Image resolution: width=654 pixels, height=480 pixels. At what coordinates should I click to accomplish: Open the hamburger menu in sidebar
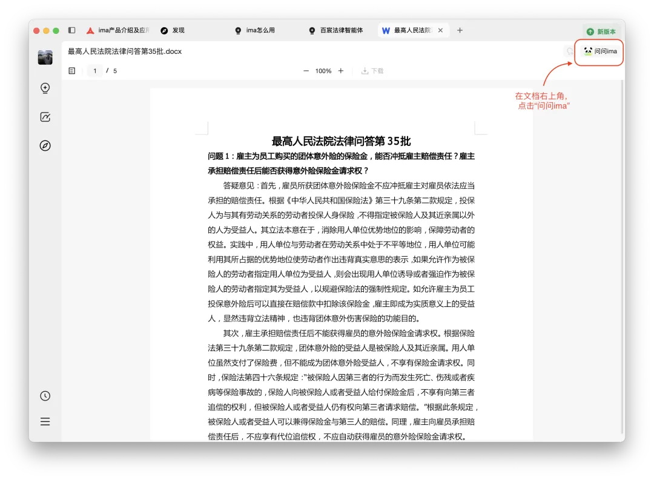[x=45, y=422]
